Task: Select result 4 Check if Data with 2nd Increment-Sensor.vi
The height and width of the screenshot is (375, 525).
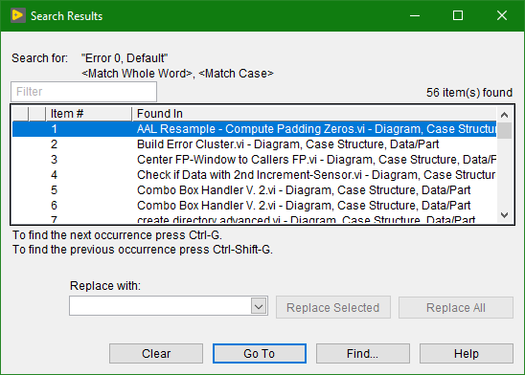Action: click(x=255, y=175)
